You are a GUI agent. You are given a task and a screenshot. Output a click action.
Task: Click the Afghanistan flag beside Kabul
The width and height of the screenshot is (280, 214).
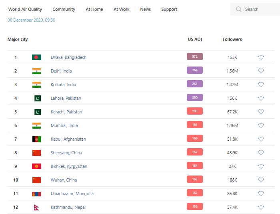(36, 139)
